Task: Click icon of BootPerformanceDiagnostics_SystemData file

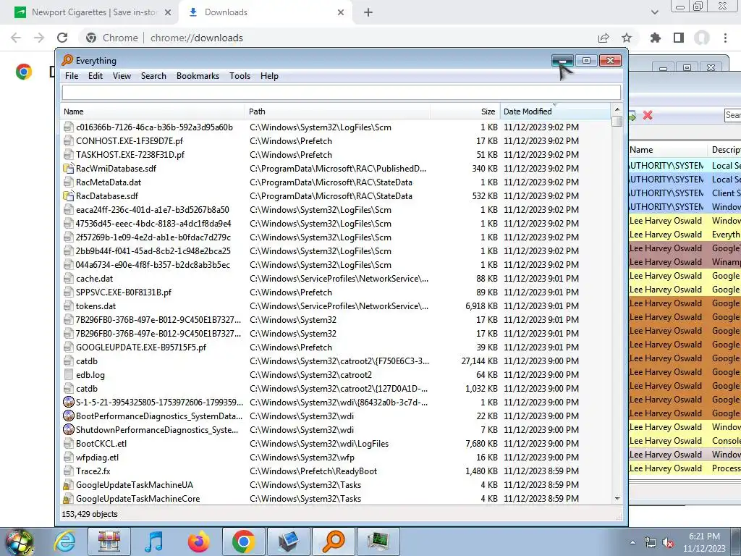Action: pos(69,416)
